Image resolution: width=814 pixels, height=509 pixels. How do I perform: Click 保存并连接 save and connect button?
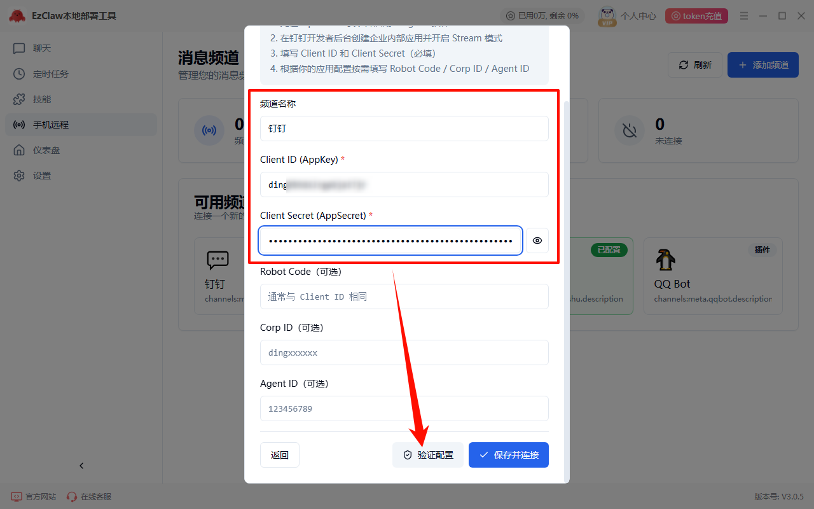coord(509,455)
